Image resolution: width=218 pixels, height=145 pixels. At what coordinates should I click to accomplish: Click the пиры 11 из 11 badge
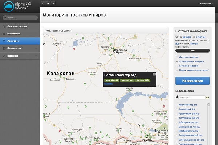112,80
